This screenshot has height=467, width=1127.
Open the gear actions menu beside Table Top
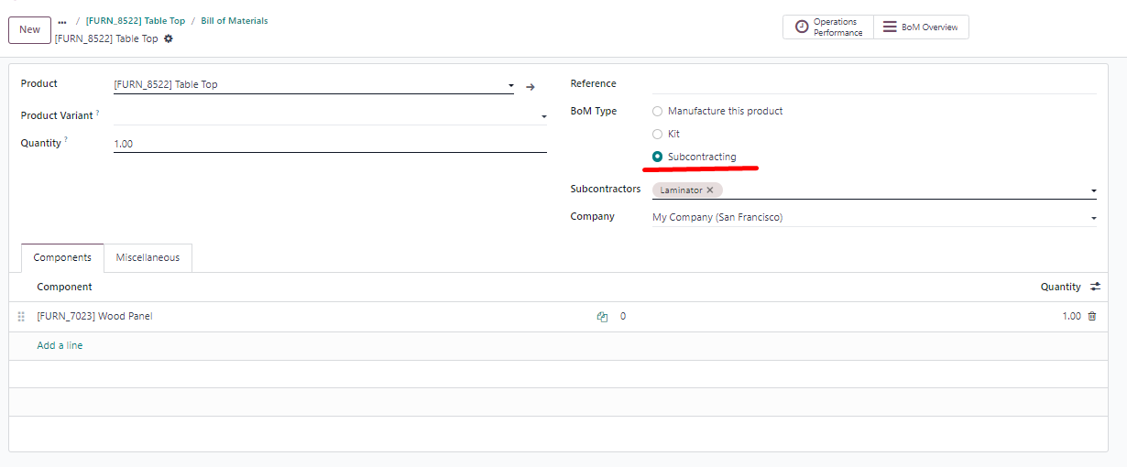(x=169, y=38)
